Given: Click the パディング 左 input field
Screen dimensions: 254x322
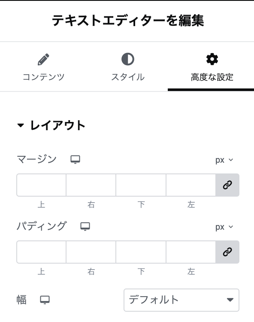Looking at the screenshot, I should [191, 252].
